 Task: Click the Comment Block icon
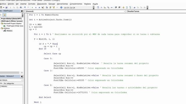(127, 8)
